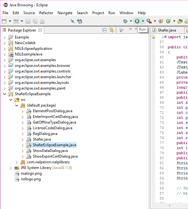This screenshot has width=188, height=209.
Task: Open the Refactor menu
Action: [46, 13]
